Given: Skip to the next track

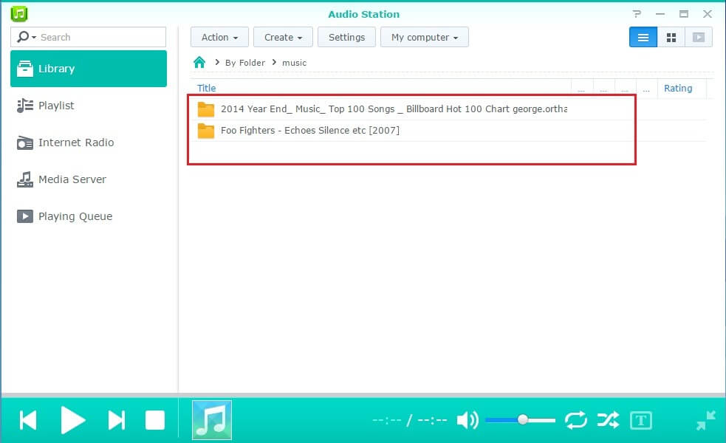Looking at the screenshot, I should (117, 420).
